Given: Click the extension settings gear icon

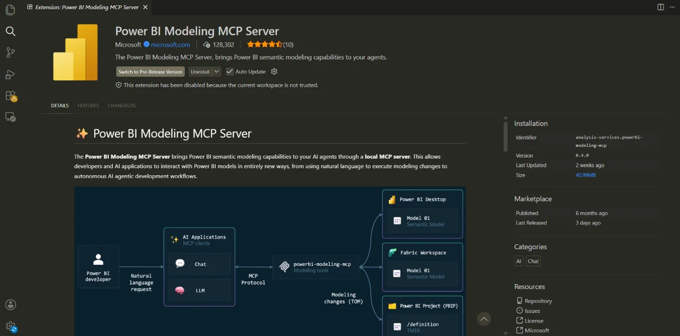Looking at the screenshot, I should 274,71.
